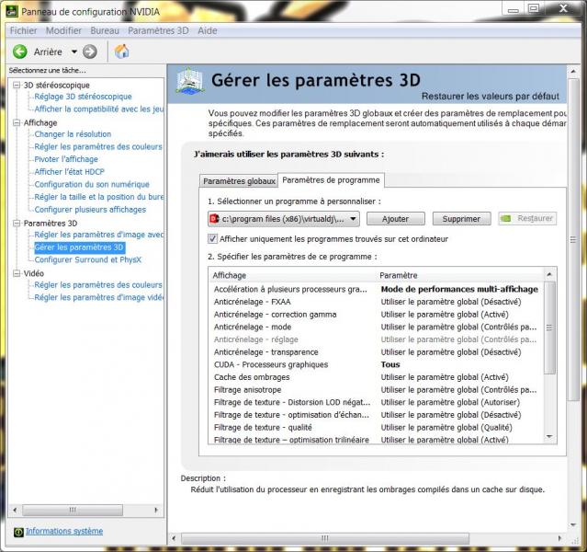Click 'Restaurer les valeurs par défaut' link
587x552 pixels.
(x=490, y=97)
